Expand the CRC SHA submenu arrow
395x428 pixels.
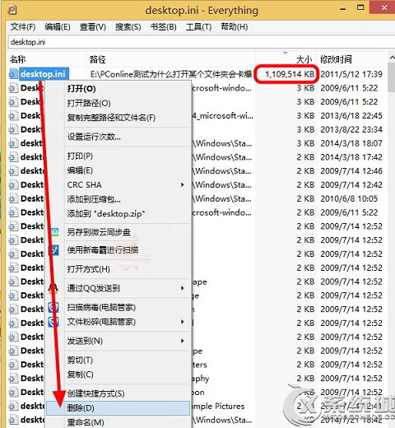point(183,184)
